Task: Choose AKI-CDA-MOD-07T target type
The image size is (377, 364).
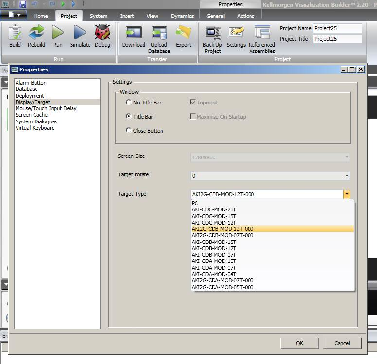Action: (x=272, y=268)
